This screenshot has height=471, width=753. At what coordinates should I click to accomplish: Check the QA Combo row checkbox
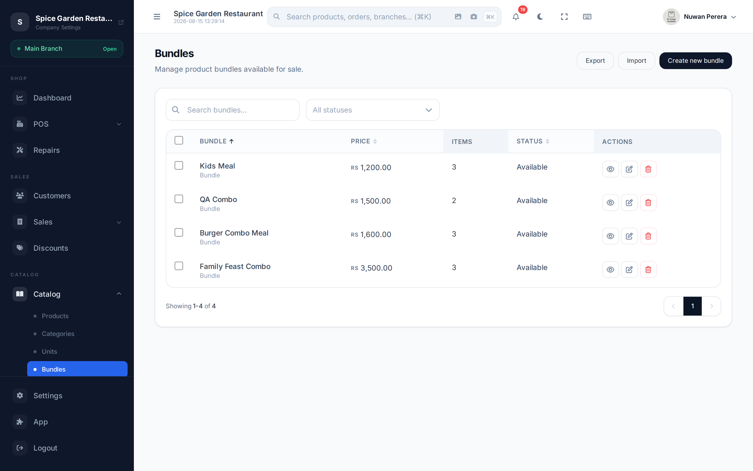[179, 199]
